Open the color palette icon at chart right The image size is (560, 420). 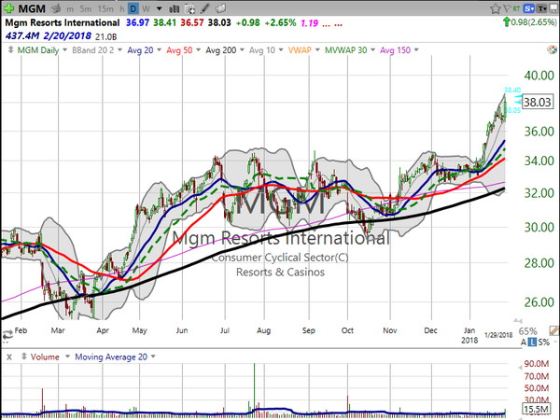[x=553, y=50]
